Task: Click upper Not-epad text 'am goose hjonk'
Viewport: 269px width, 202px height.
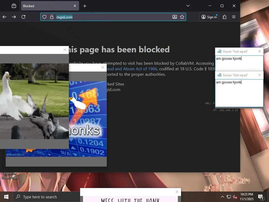Action: [x=229, y=59]
